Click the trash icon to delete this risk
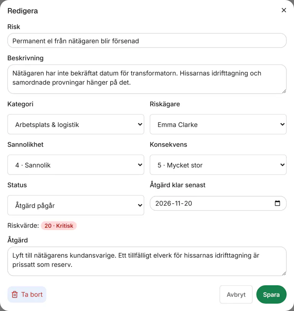The height and width of the screenshot is (311, 294). (x=15, y=295)
